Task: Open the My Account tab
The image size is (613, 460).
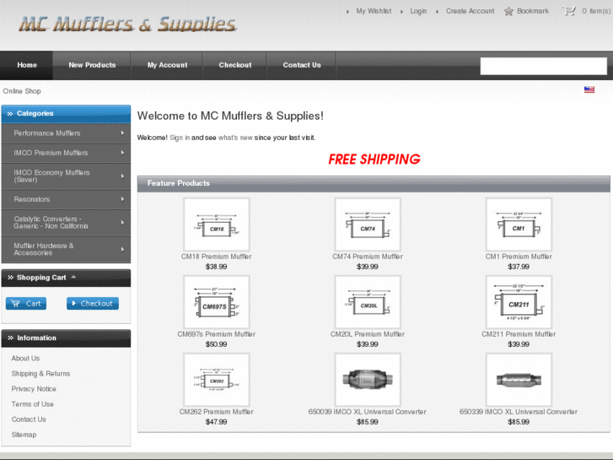Action: tap(167, 65)
